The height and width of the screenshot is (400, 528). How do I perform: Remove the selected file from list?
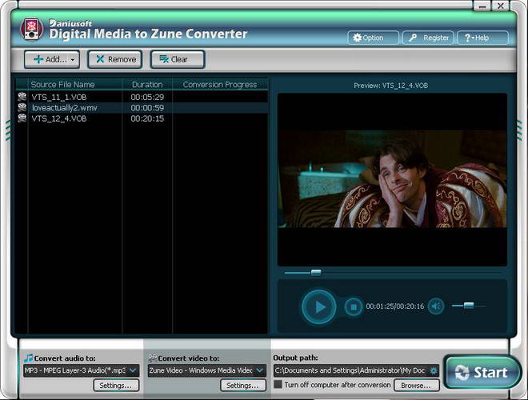(x=115, y=59)
